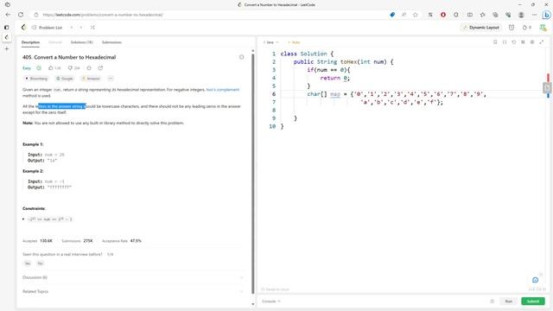553x311 pixels.
Task: Reset code to default icon
Action: (x=514, y=42)
